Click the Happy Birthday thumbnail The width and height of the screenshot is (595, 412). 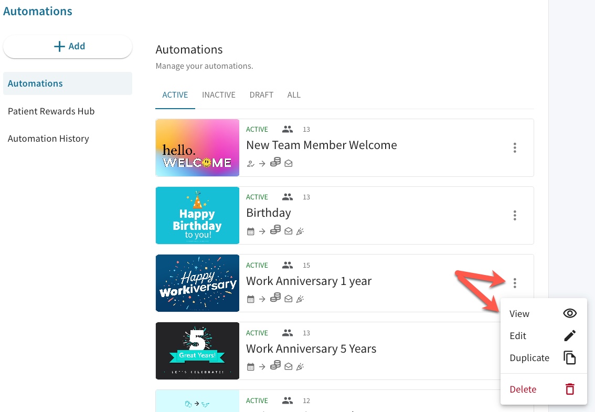click(x=197, y=215)
